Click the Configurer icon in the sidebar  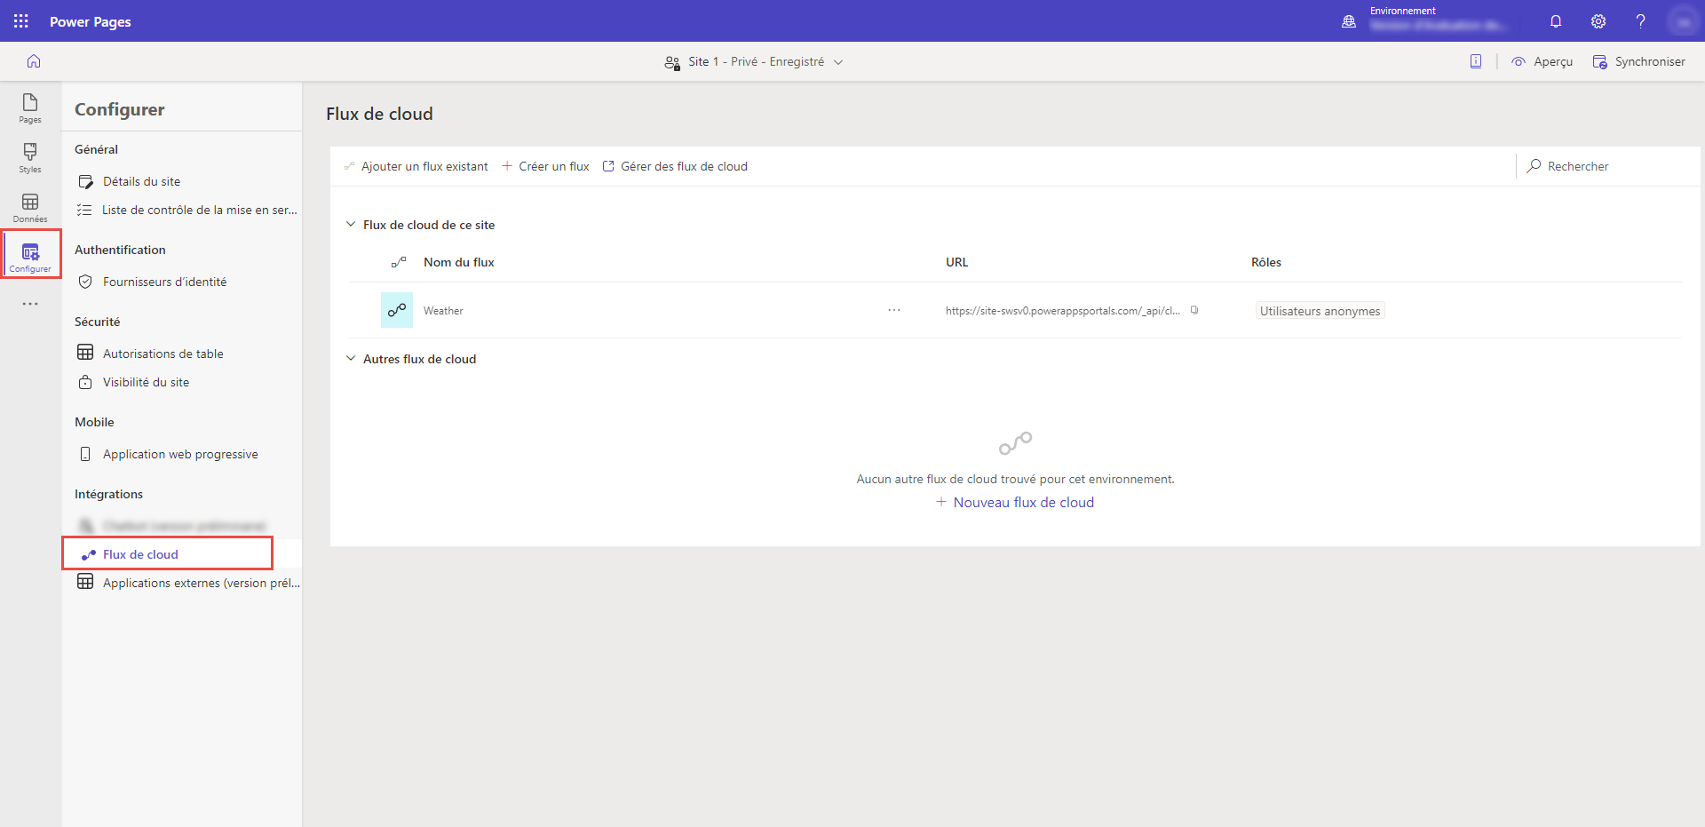tap(30, 255)
